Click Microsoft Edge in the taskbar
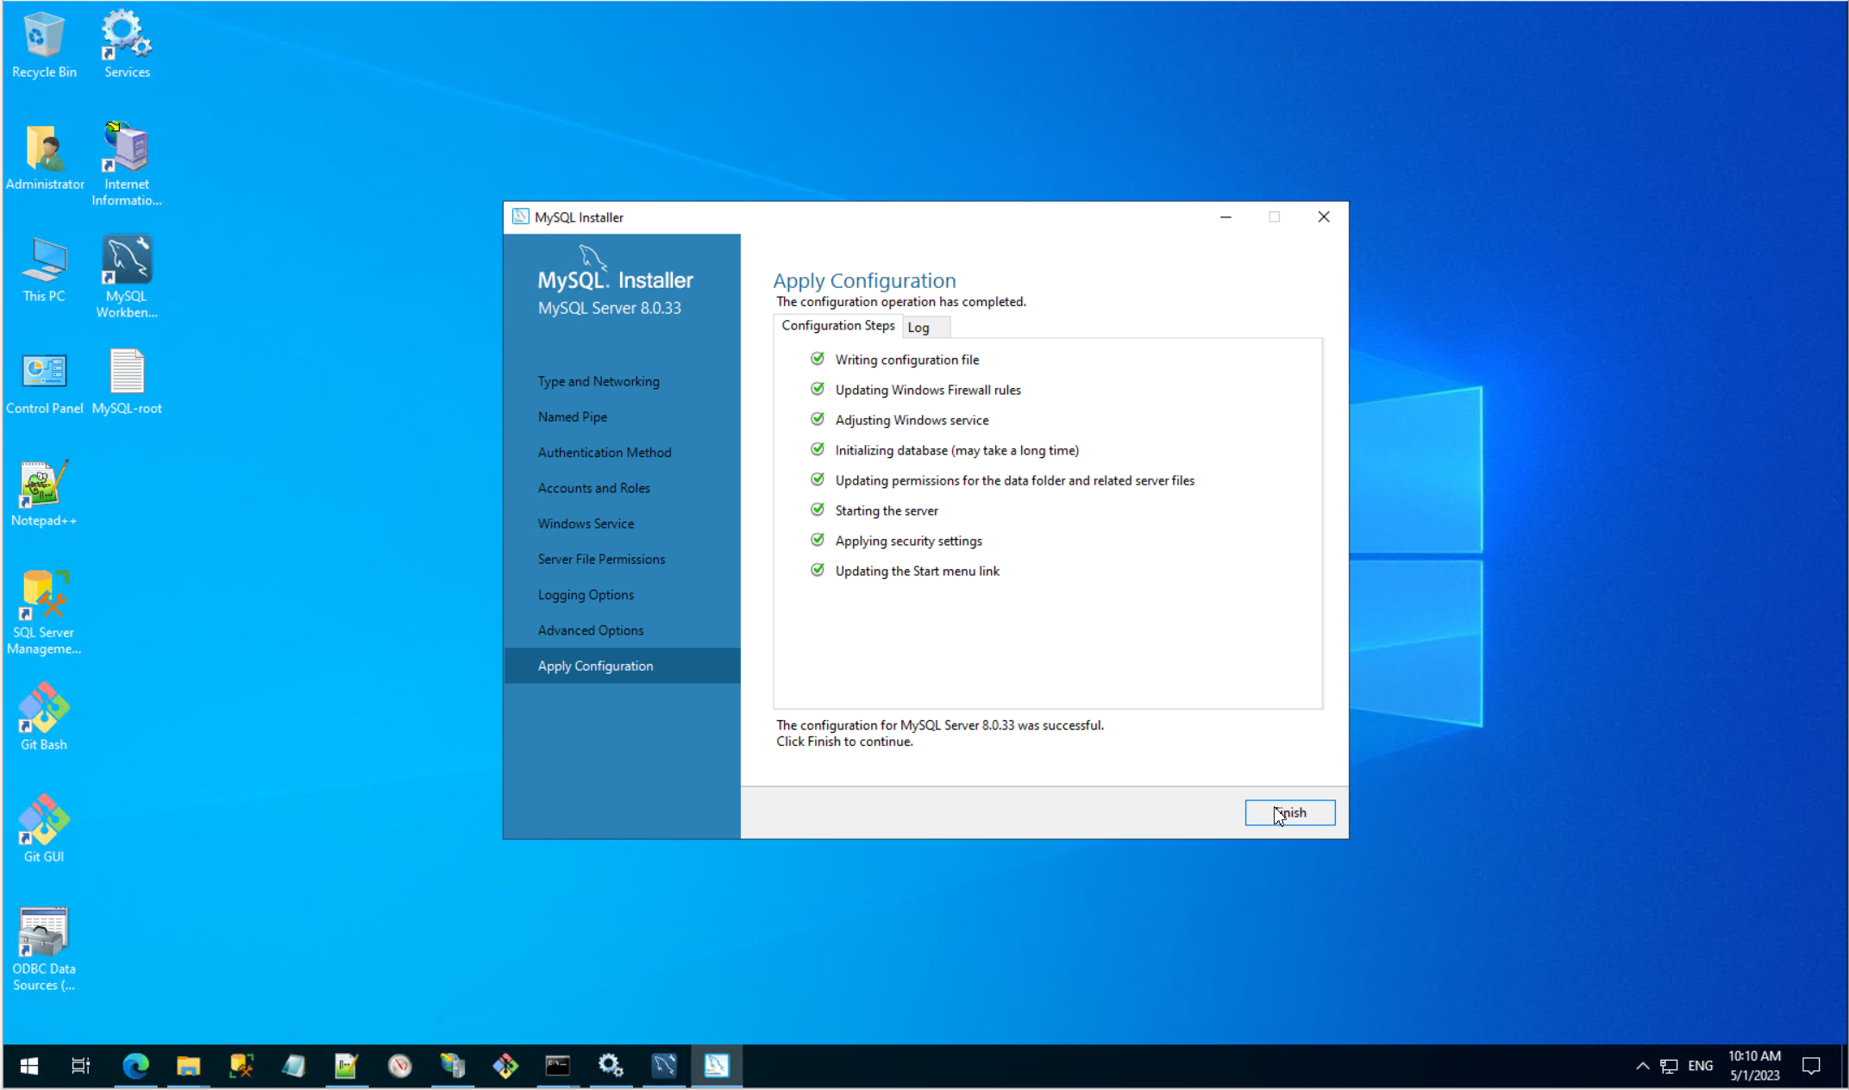 (x=135, y=1066)
